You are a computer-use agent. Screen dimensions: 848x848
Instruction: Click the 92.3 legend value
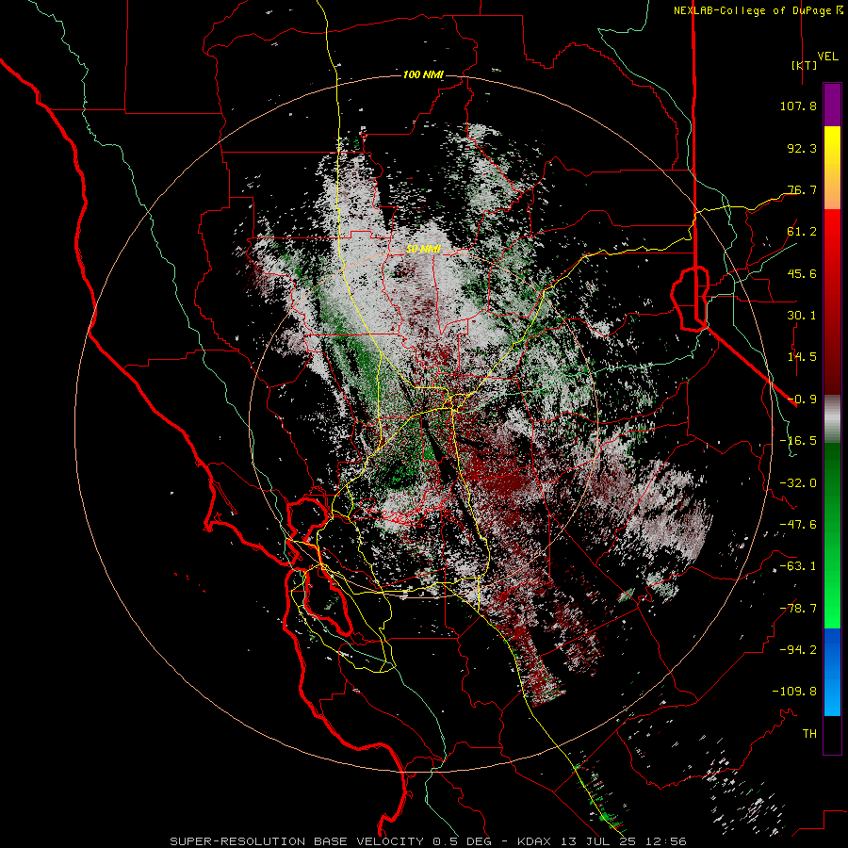(802, 148)
